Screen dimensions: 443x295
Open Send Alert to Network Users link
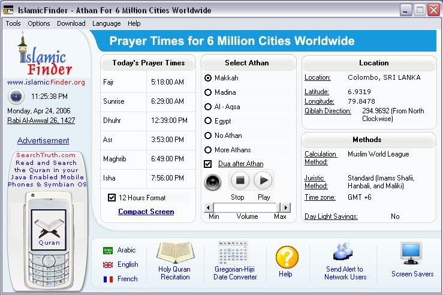[345, 273]
